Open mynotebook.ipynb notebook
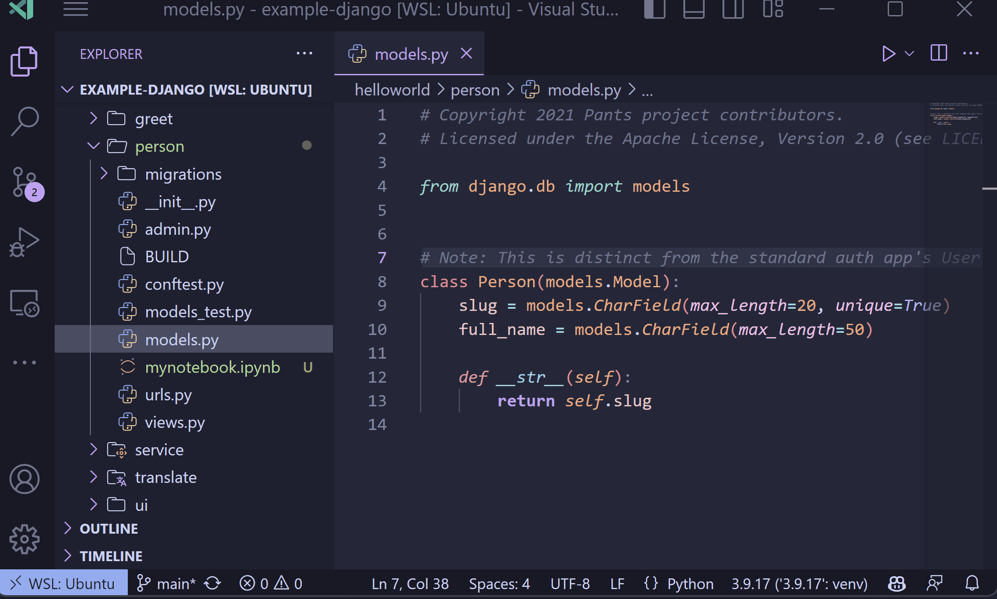This screenshot has width=997, height=599. click(194, 367)
